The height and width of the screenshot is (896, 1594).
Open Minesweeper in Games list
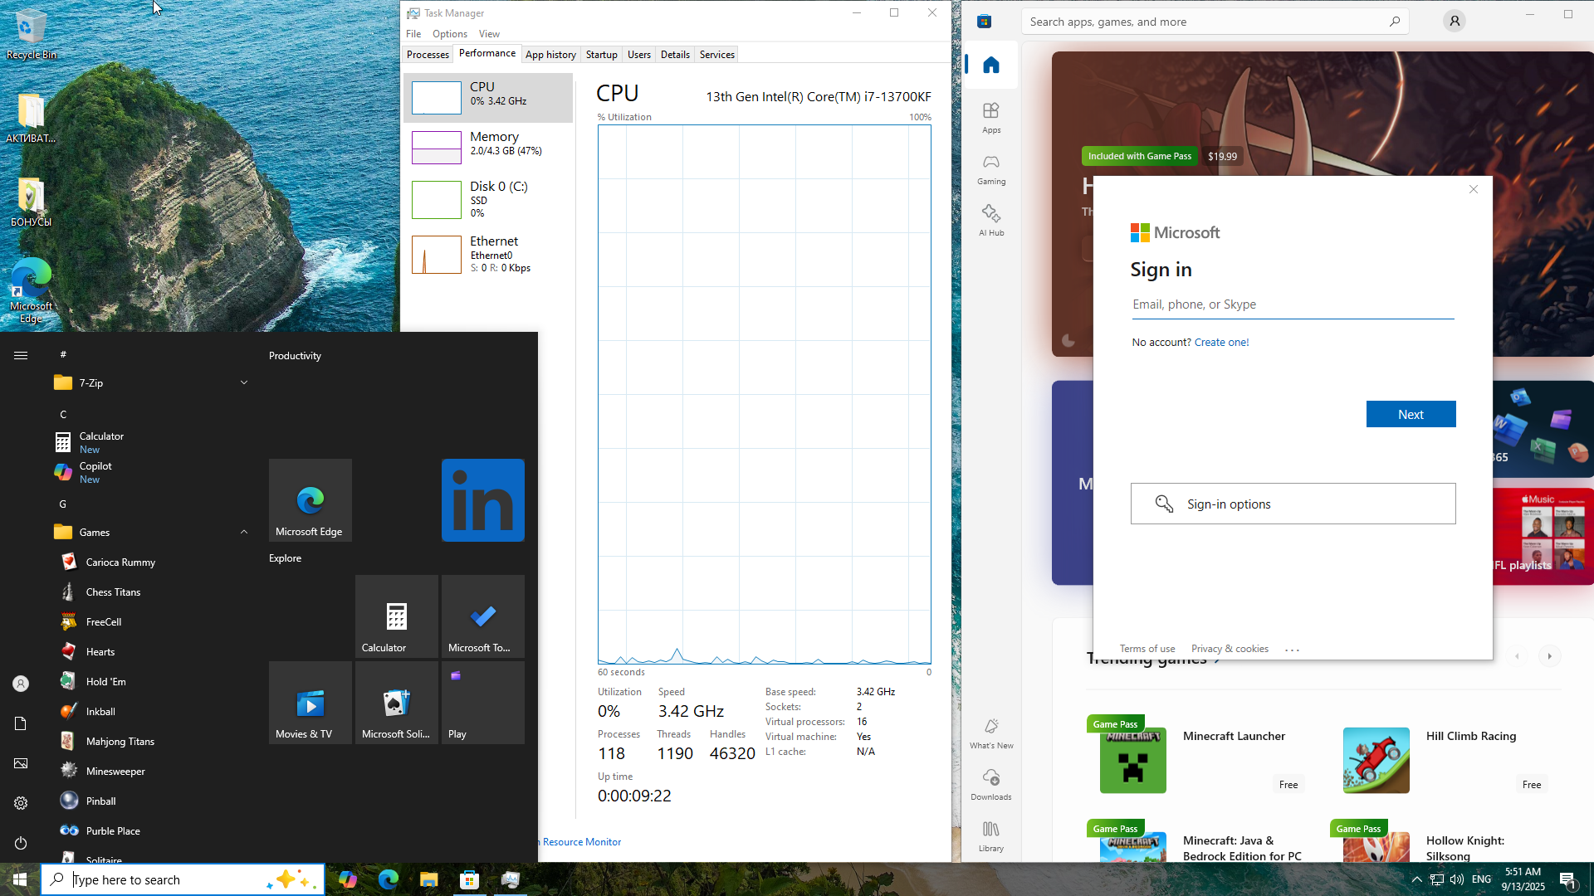point(151,771)
